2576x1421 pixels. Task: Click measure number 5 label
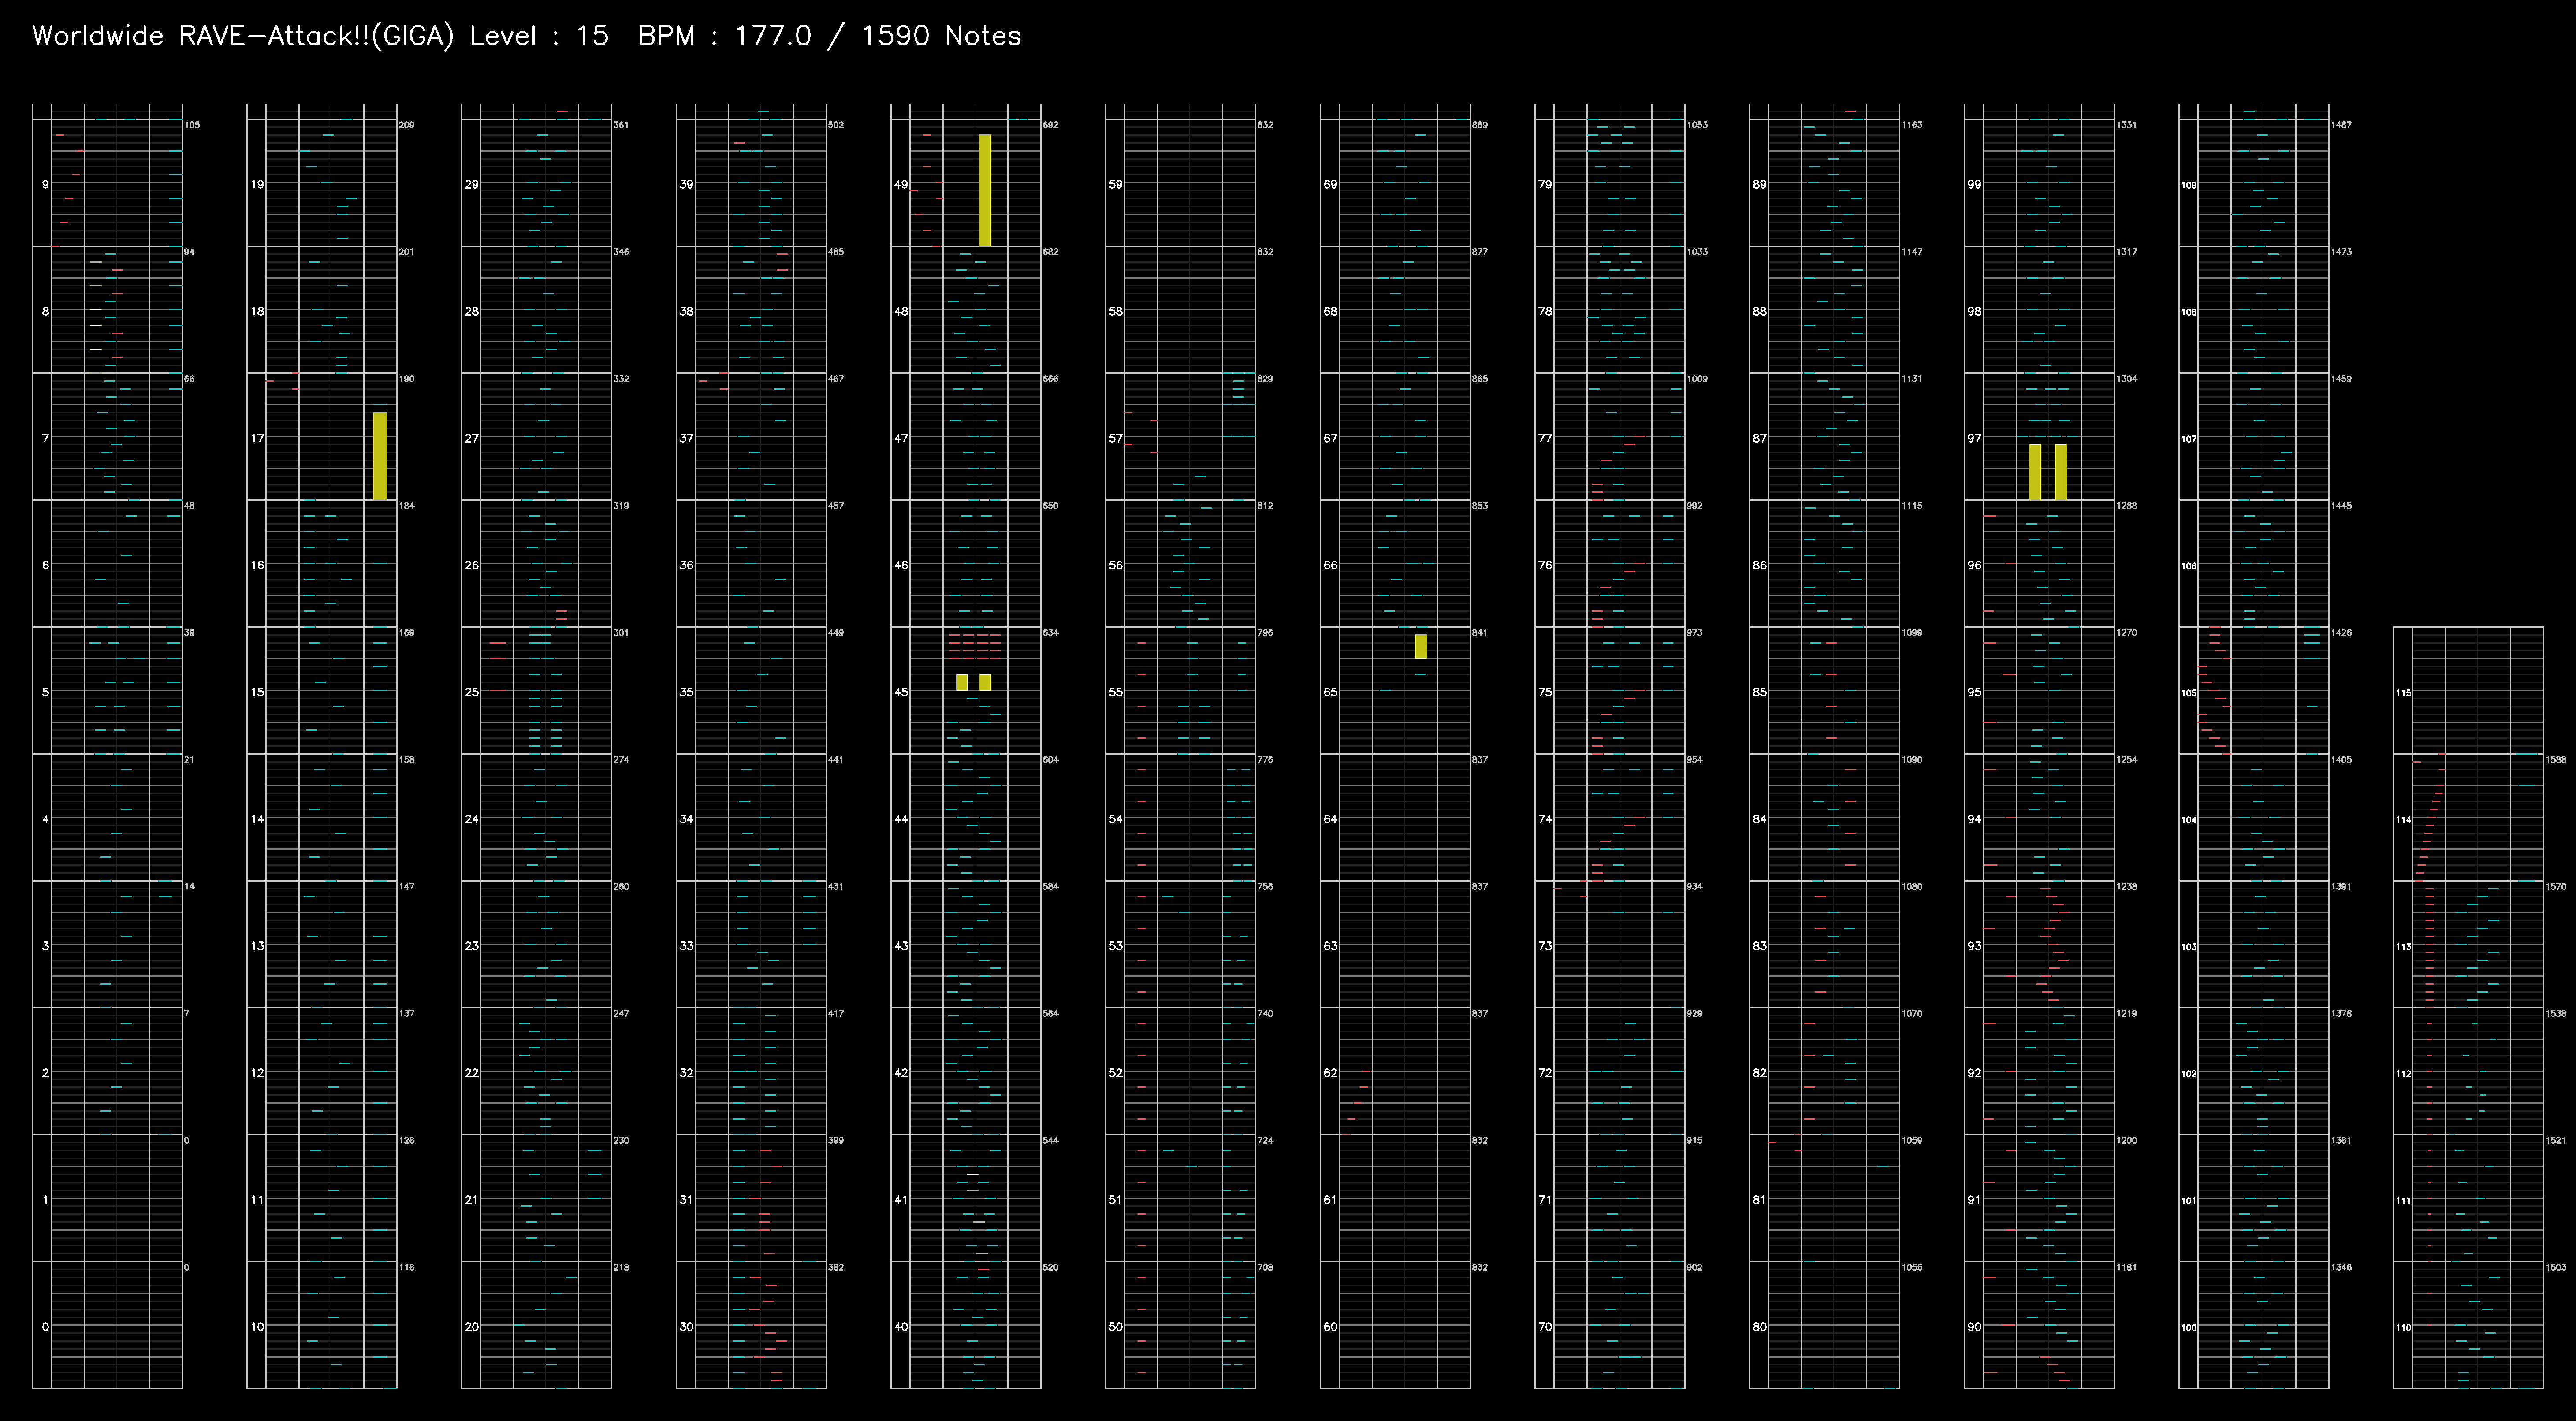pyautogui.click(x=45, y=692)
